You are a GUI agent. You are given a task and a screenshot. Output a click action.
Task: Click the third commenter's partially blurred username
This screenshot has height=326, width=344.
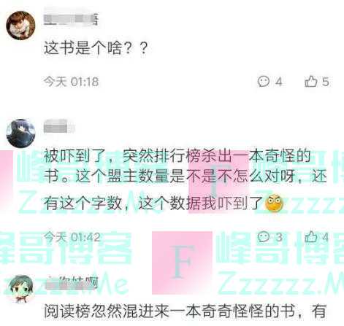72,282
